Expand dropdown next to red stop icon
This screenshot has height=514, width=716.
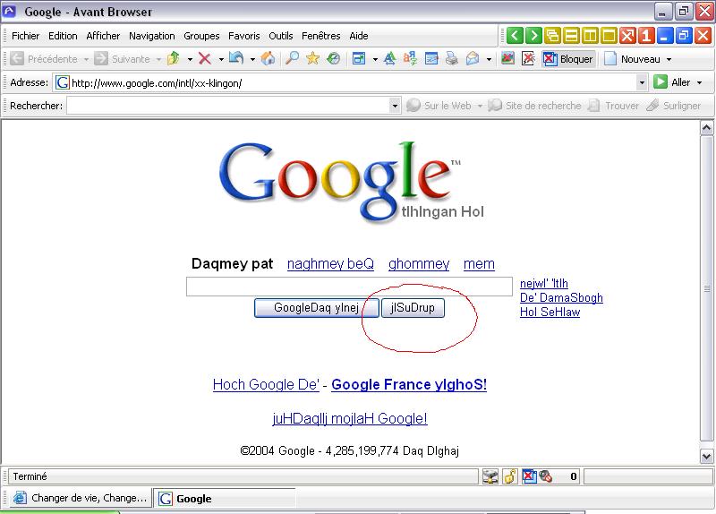(221, 59)
